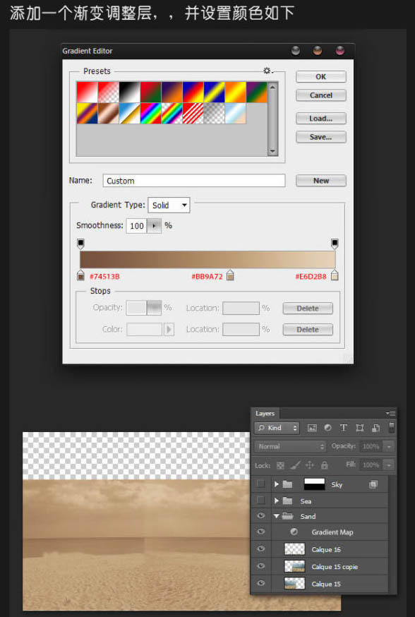The height and width of the screenshot is (617, 415).
Task: Click the gradient preview bar
Action: pos(207,260)
